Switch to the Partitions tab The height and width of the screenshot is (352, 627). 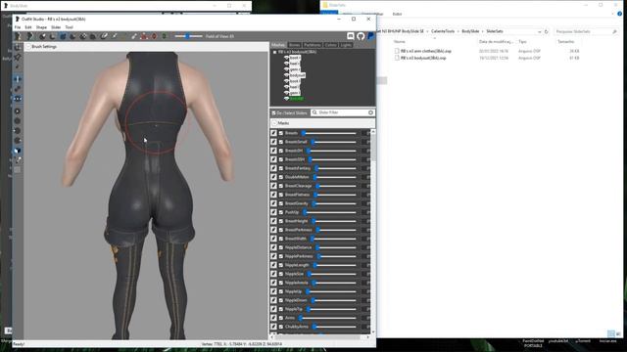pyautogui.click(x=313, y=45)
